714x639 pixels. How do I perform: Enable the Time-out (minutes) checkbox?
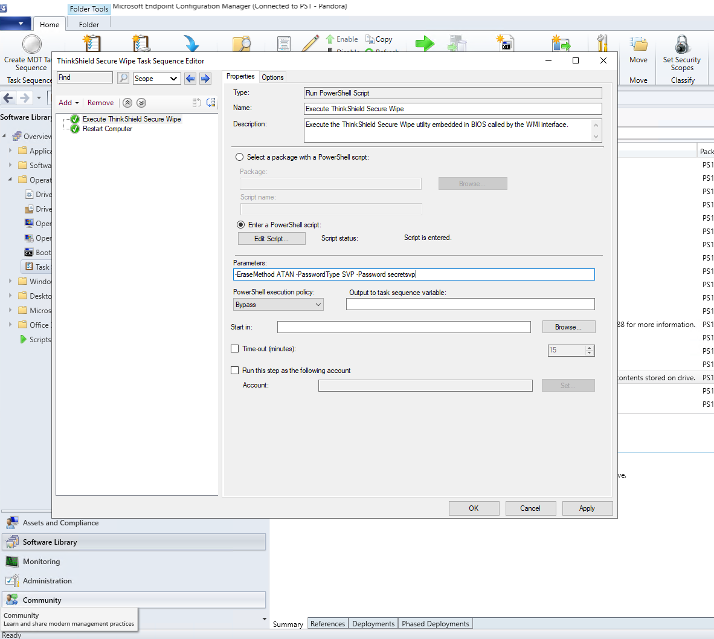[235, 349]
